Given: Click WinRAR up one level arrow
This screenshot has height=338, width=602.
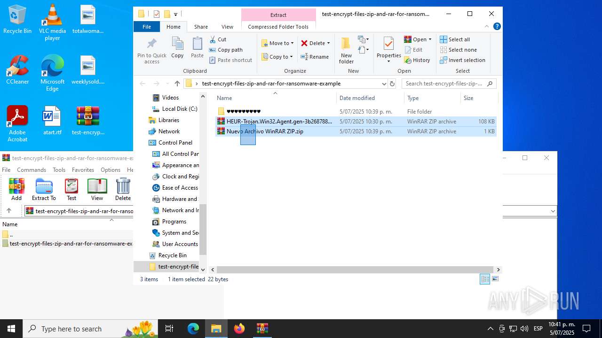Looking at the screenshot, I should click(8, 211).
